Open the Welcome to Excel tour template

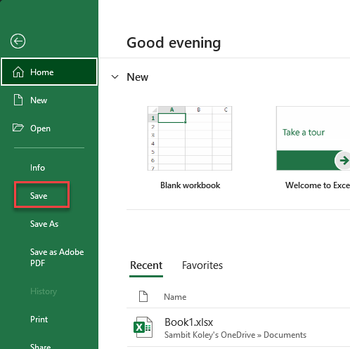coord(313,138)
